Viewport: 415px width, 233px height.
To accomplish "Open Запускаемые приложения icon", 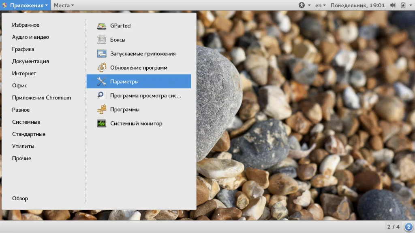I will tap(102, 54).
